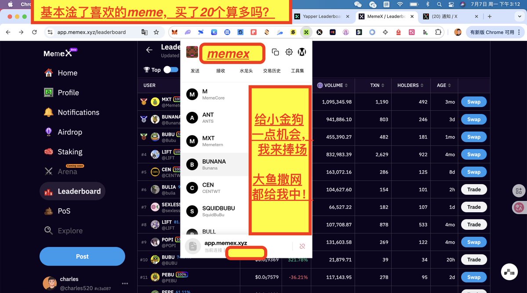Click Trade on the SEXLESS row
This screenshot has height=293, width=527.
click(x=473, y=207)
